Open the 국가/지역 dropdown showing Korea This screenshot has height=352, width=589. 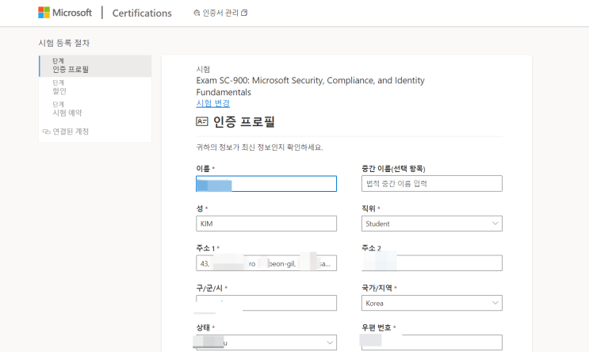[431, 303]
